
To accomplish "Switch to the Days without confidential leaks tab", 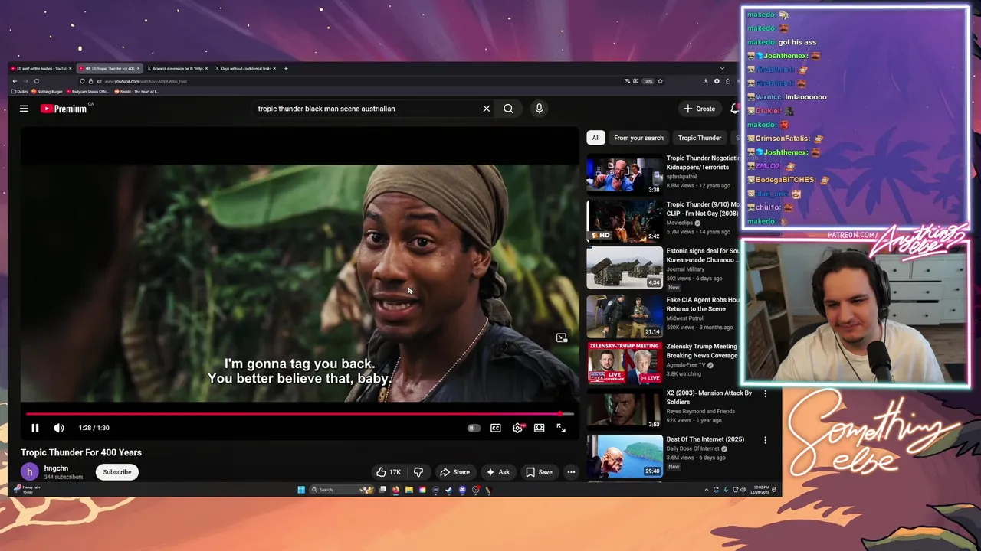I will tap(245, 68).
